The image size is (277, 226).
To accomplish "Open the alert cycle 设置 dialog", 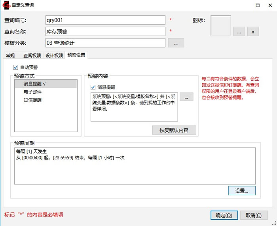I will click(242, 191).
